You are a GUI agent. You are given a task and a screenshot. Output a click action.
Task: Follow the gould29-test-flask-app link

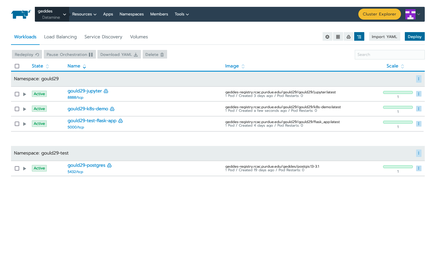point(92,121)
